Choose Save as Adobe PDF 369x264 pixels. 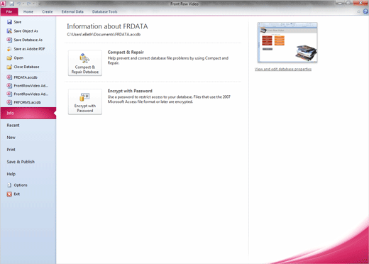(x=28, y=49)
